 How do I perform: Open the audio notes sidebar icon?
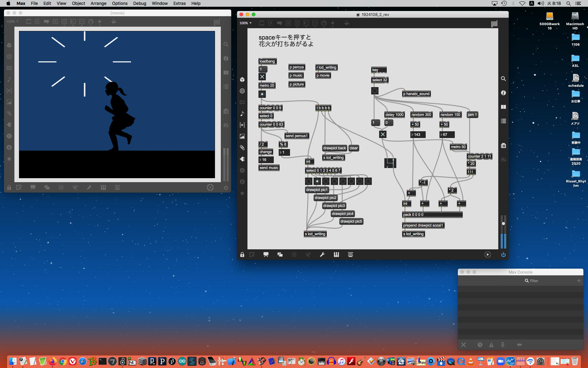point(242,114)
